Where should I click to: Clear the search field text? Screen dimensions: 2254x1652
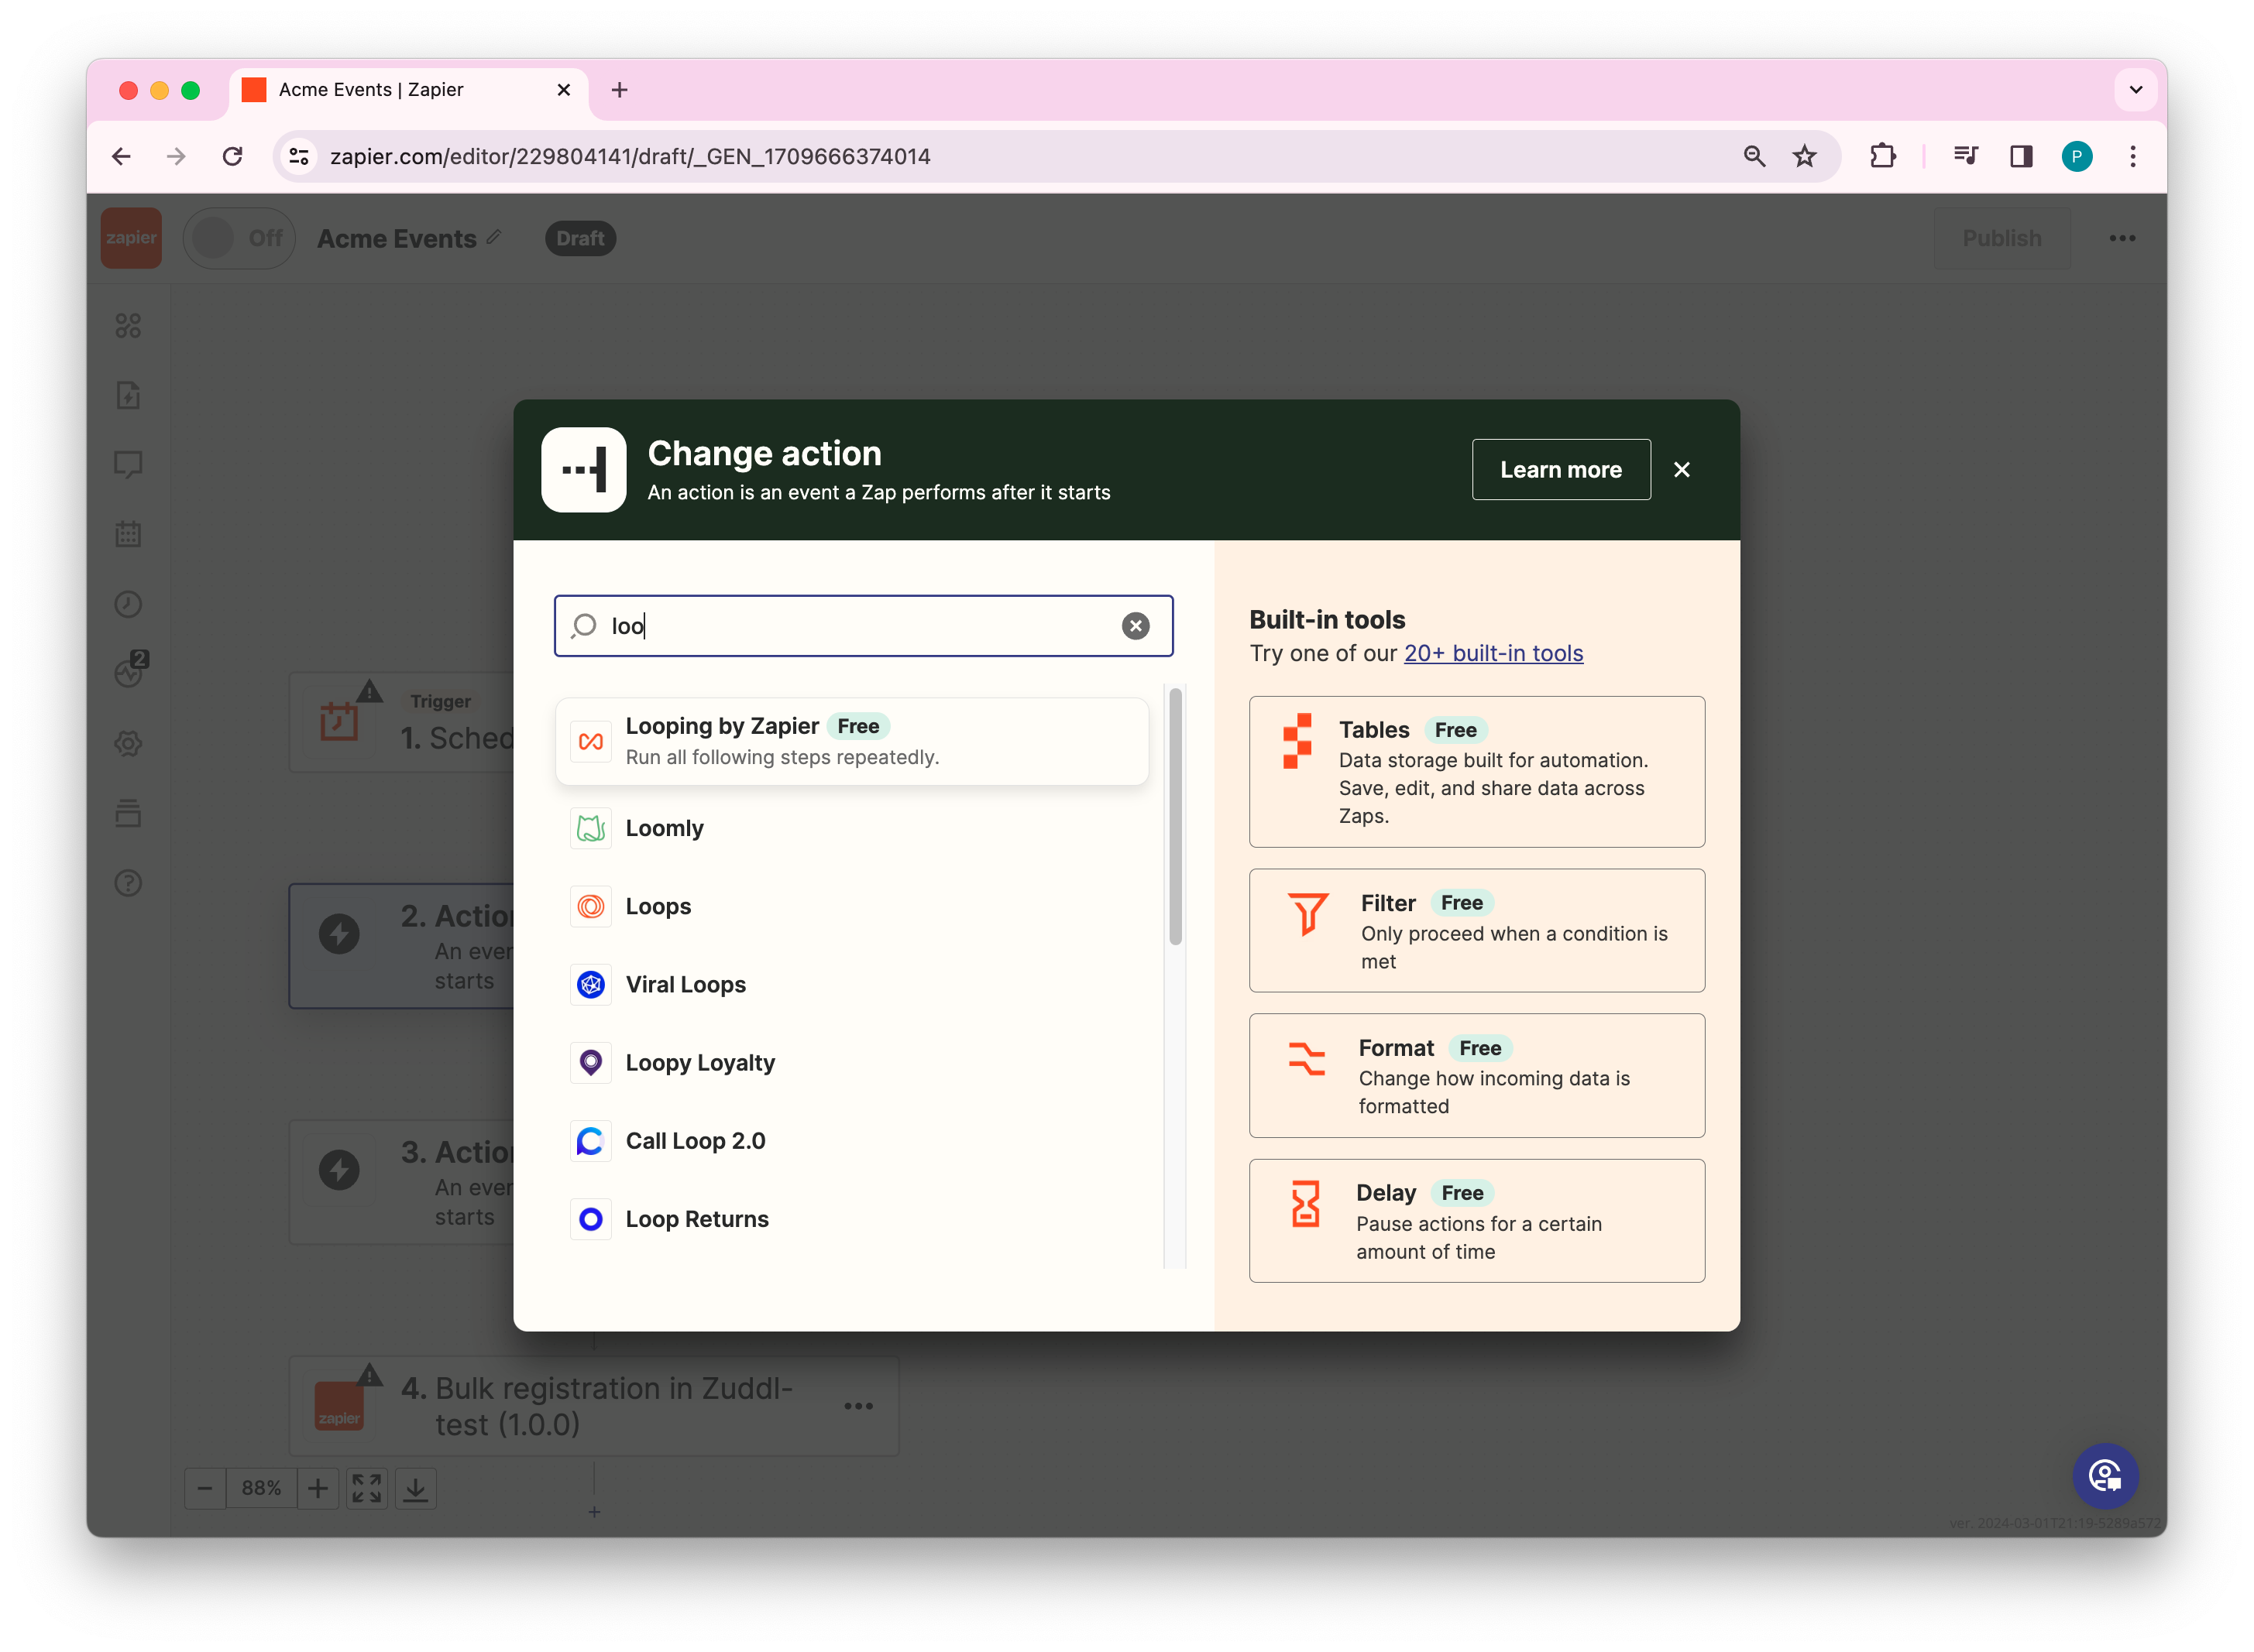[1135, 626]
